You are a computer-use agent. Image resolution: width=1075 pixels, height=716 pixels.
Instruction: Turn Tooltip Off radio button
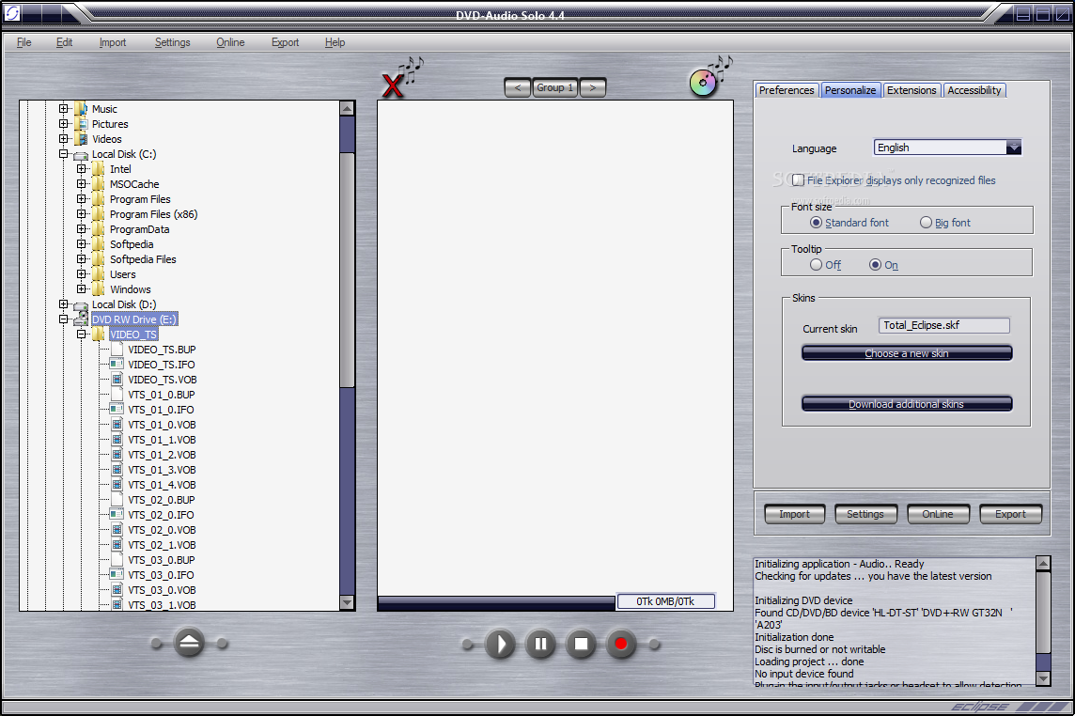click(816, 265)
